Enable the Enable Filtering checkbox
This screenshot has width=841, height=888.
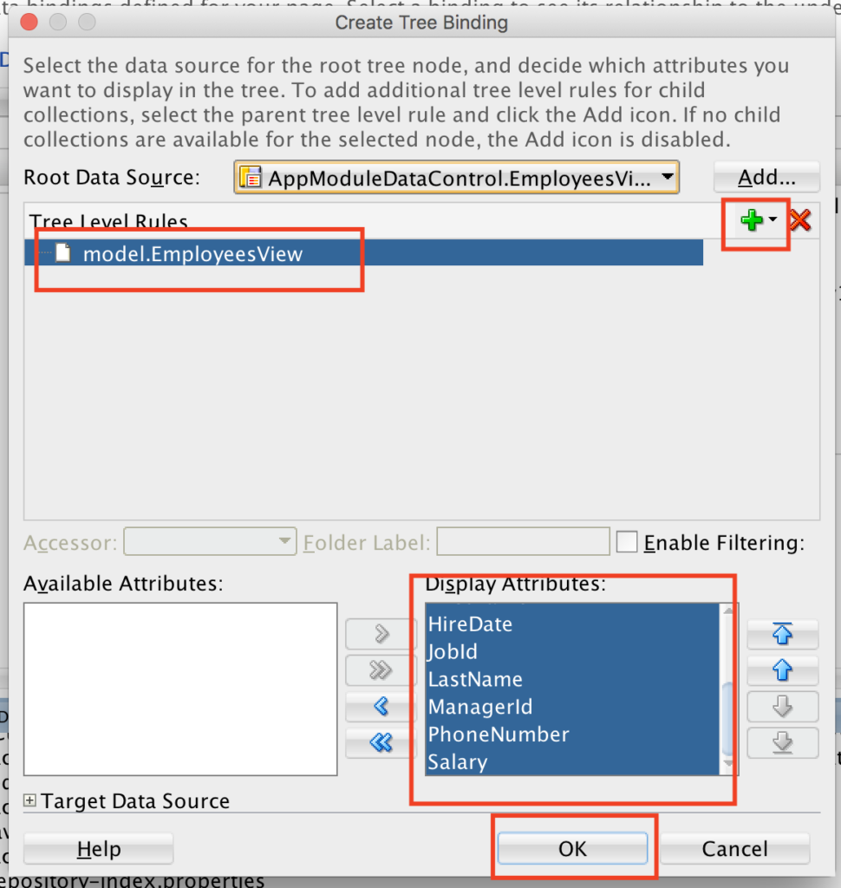tap(627, 541)
